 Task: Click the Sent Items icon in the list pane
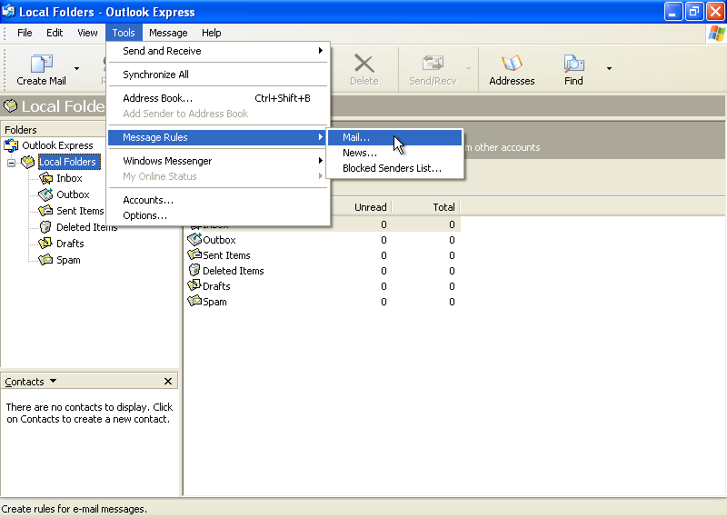[x=194, y=255]
